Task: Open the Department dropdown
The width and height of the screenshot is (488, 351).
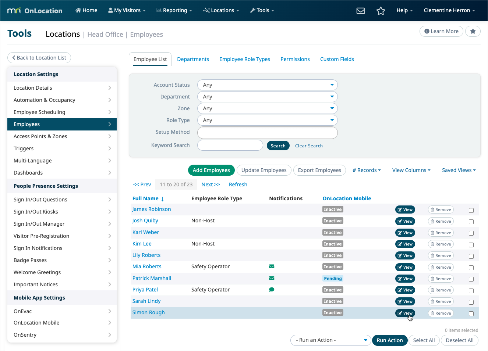Action: click(x=268, y=97)
